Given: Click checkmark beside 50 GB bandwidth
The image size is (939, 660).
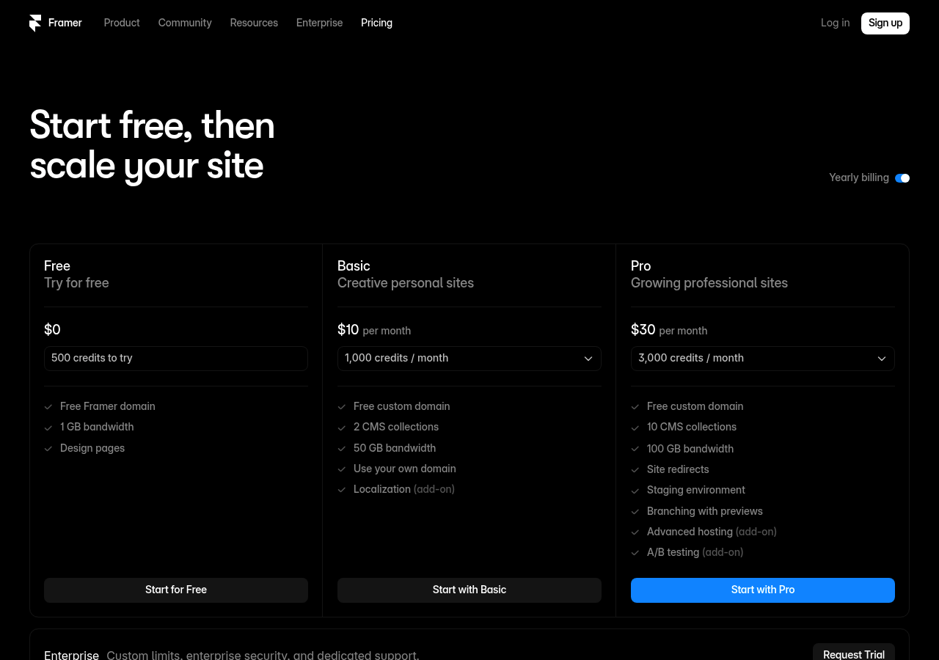Looking at the screenshot, I should (342, 449).
